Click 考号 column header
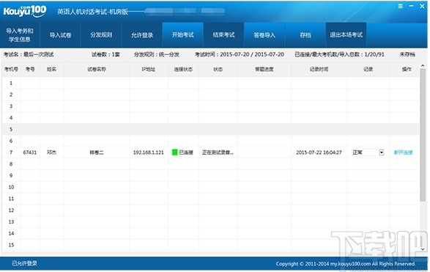Viewport: 430px width, 272px height. [30, 69]
